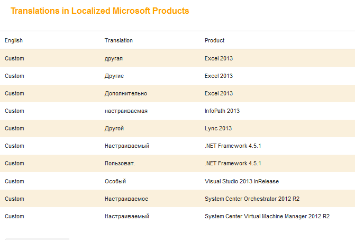The width and height of the screenshot is (355, 240).
Task: Select the translation cell 'Настраиваемое'
Action: click(126, 199)
